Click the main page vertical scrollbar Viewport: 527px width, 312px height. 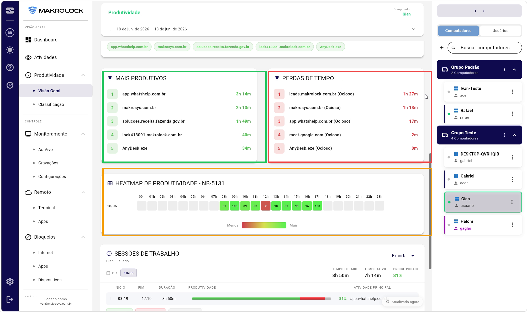pyautogui.click(x=430, y=211)
